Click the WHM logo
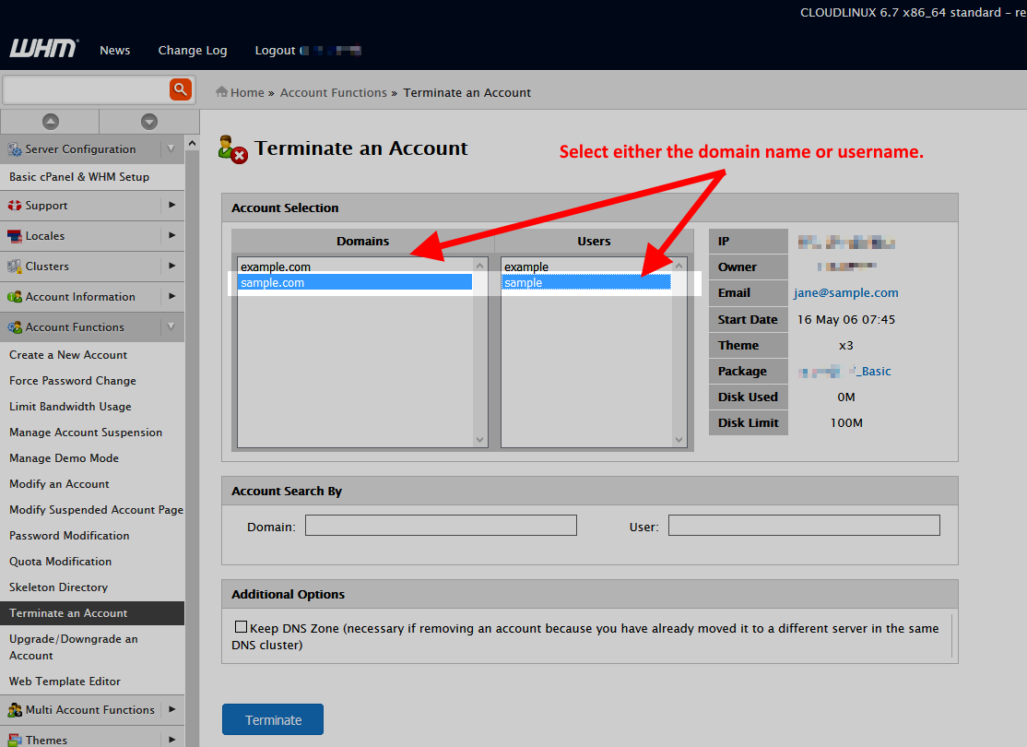The height and width of the screenshot is (747, 1027). (43, 49)
